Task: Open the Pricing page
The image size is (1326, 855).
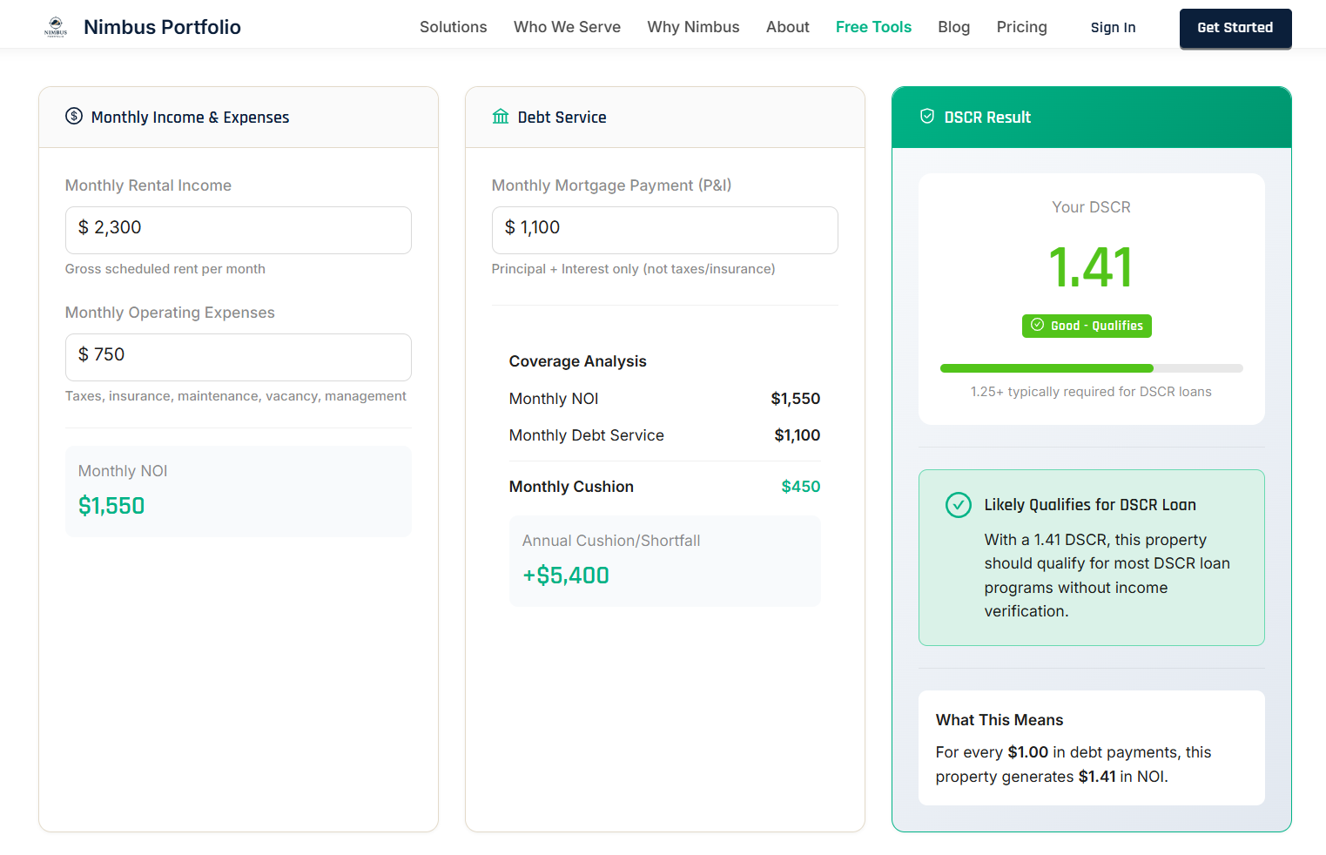Action: 1021,27
